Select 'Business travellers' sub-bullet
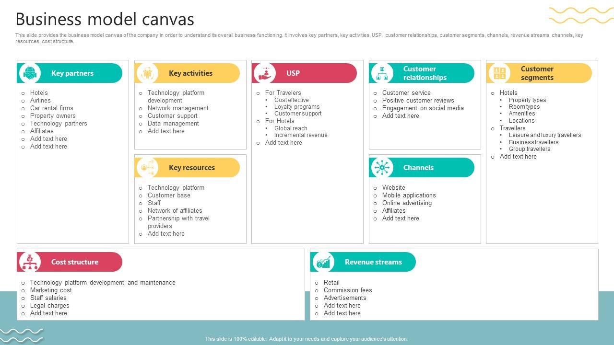 (x=533, y=142)
